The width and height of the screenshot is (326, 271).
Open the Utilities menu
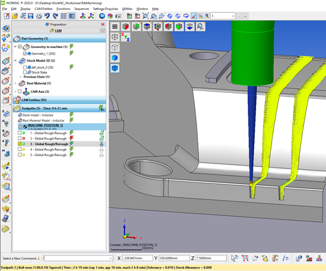tap(127, 9)
